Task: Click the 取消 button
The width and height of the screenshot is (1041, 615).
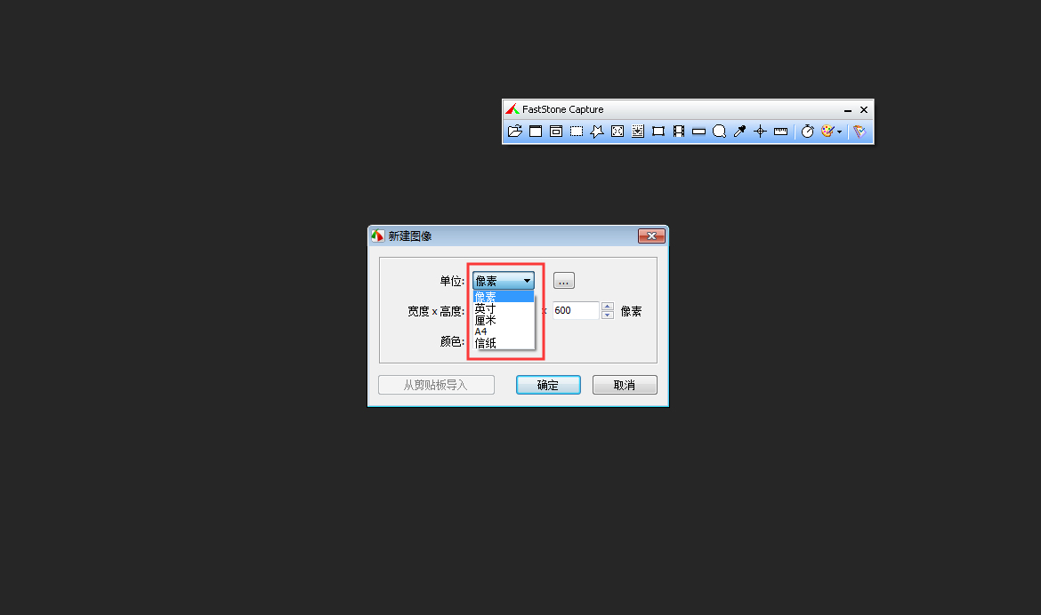Action: [625, 385]
